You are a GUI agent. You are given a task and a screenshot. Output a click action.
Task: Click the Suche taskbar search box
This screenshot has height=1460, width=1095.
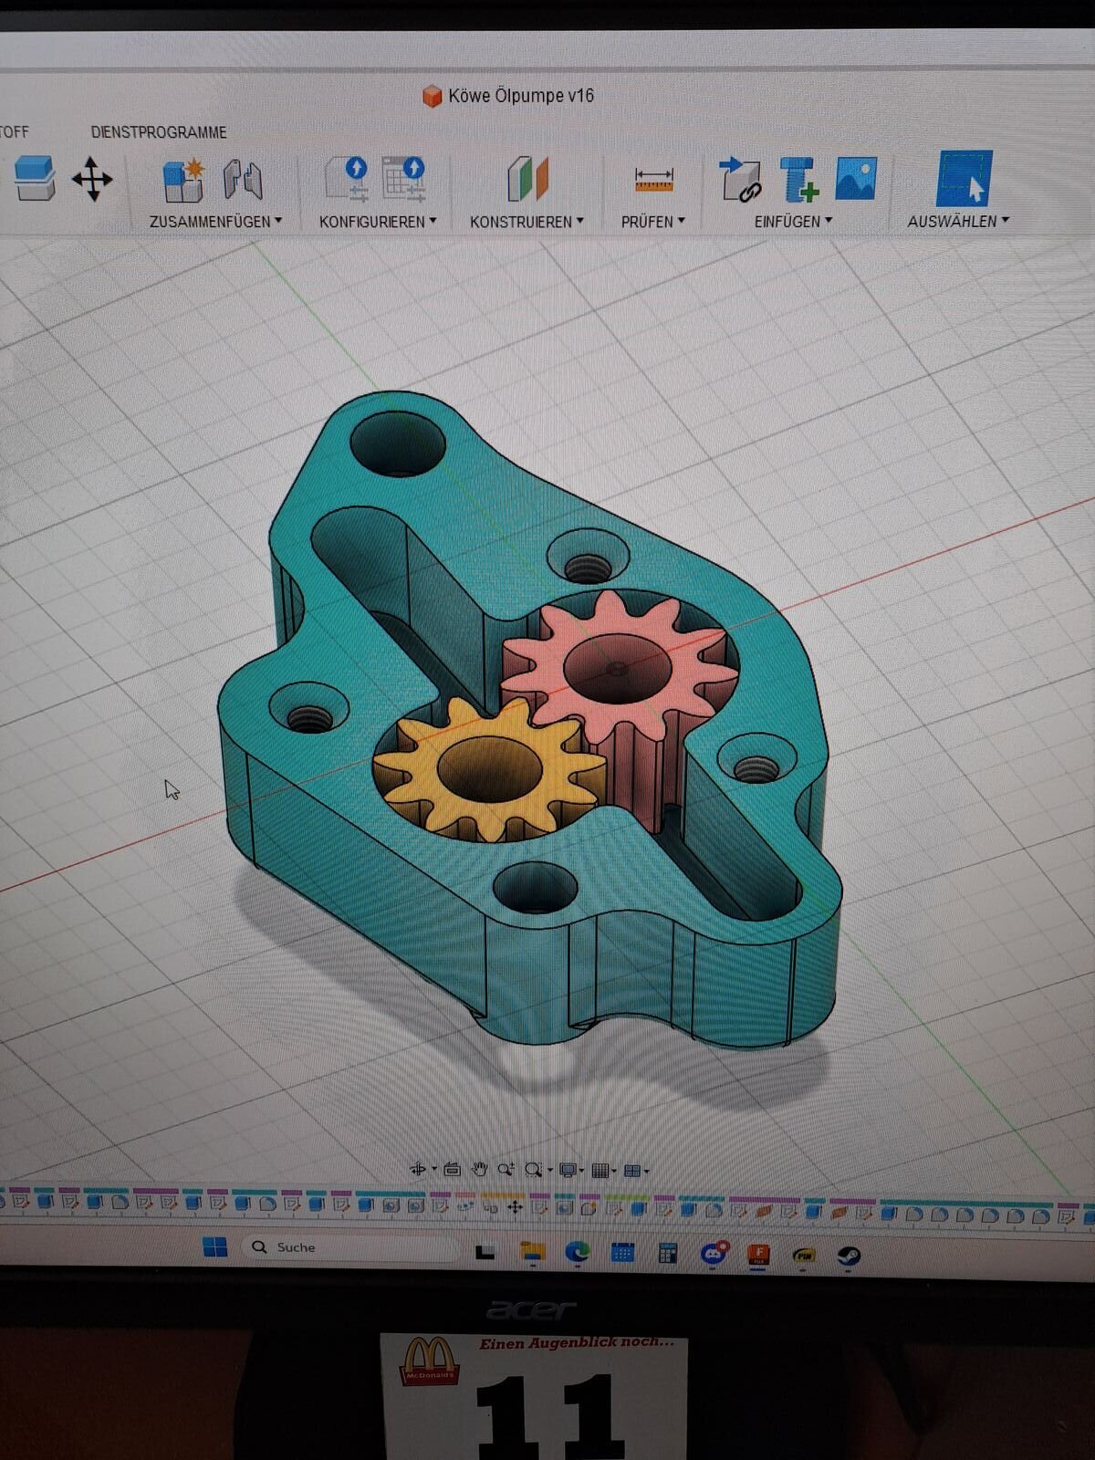[351, 1246]
